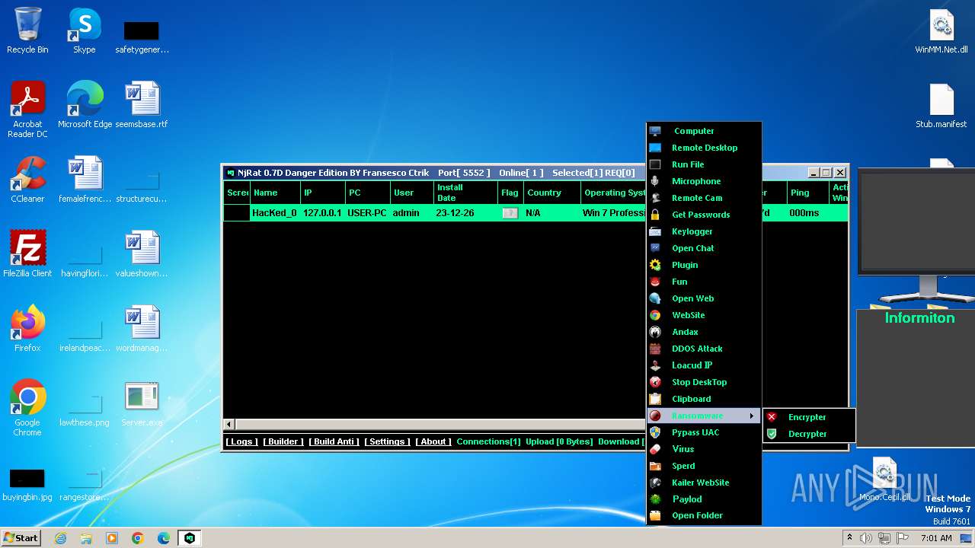The image size is (975, 548).
Task: Open the [Logs] link in NjRat
Action: pos(241,441)
